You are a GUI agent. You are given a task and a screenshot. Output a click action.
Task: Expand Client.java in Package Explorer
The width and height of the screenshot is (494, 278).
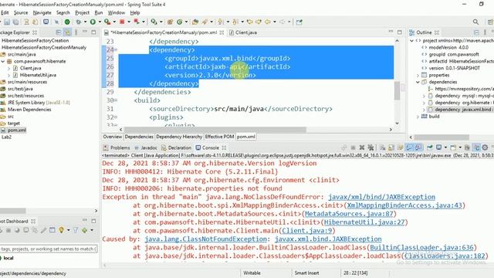tap(8, 68)
